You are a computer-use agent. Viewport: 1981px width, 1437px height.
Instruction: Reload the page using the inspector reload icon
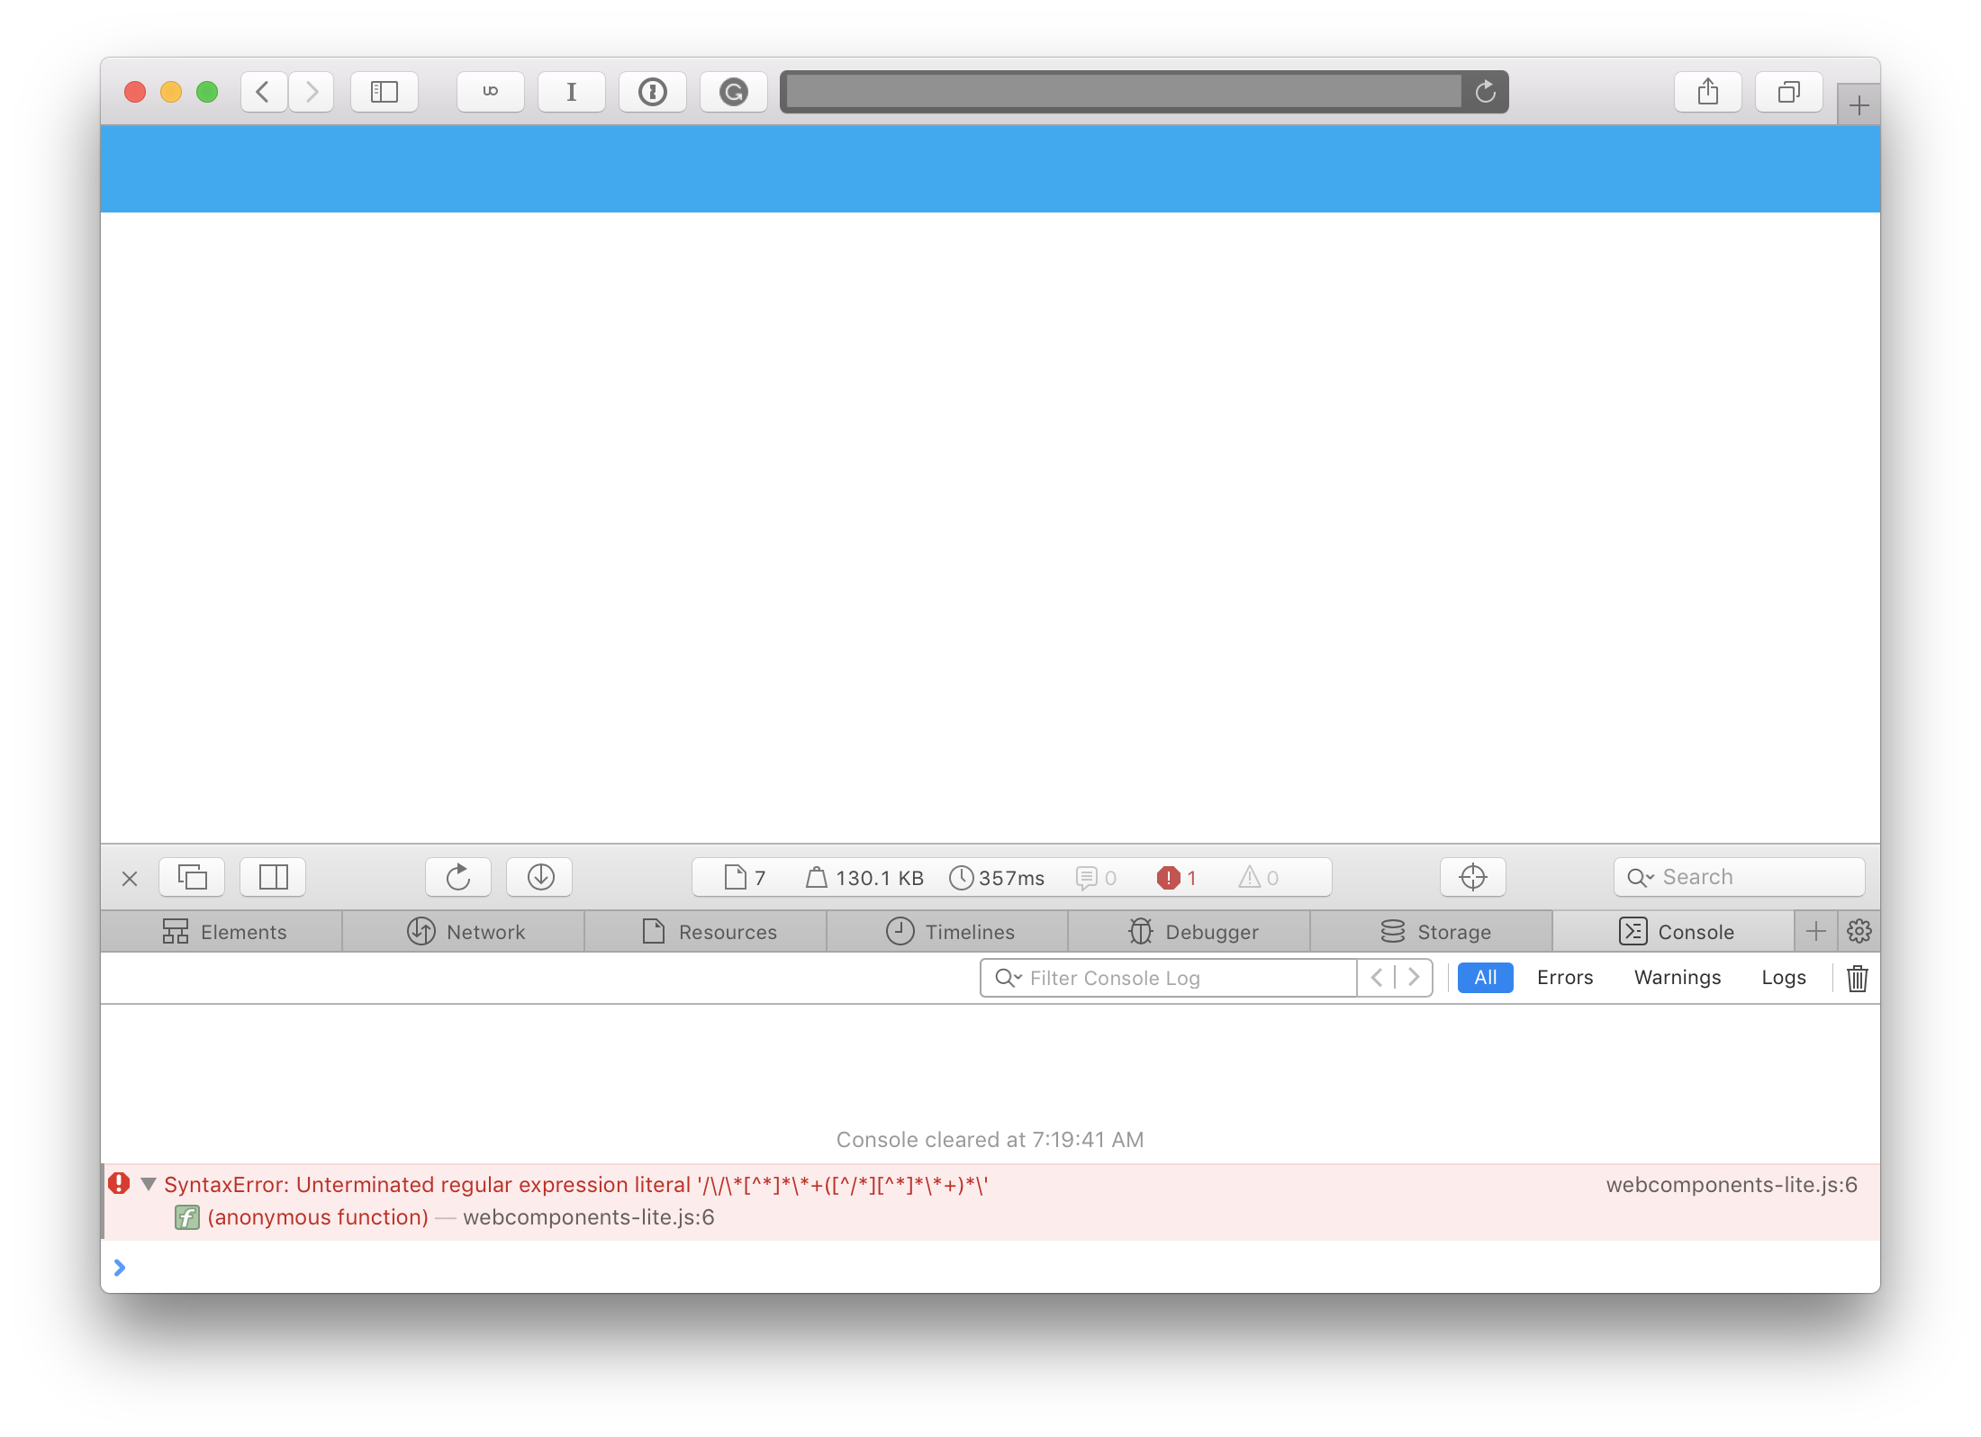[x=457, y=877]
